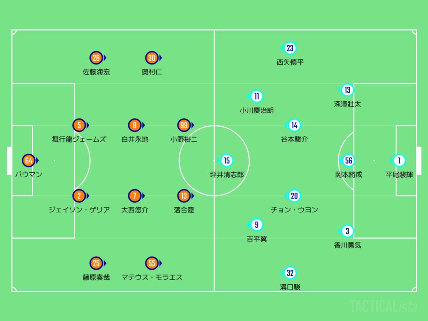Select the white number 20 marker

coord(294,196)
